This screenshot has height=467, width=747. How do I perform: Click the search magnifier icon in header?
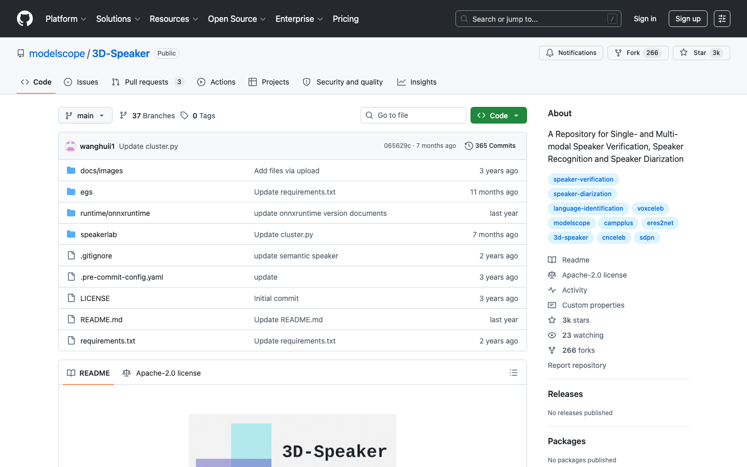pyautogui.click(x=464, y=19)
